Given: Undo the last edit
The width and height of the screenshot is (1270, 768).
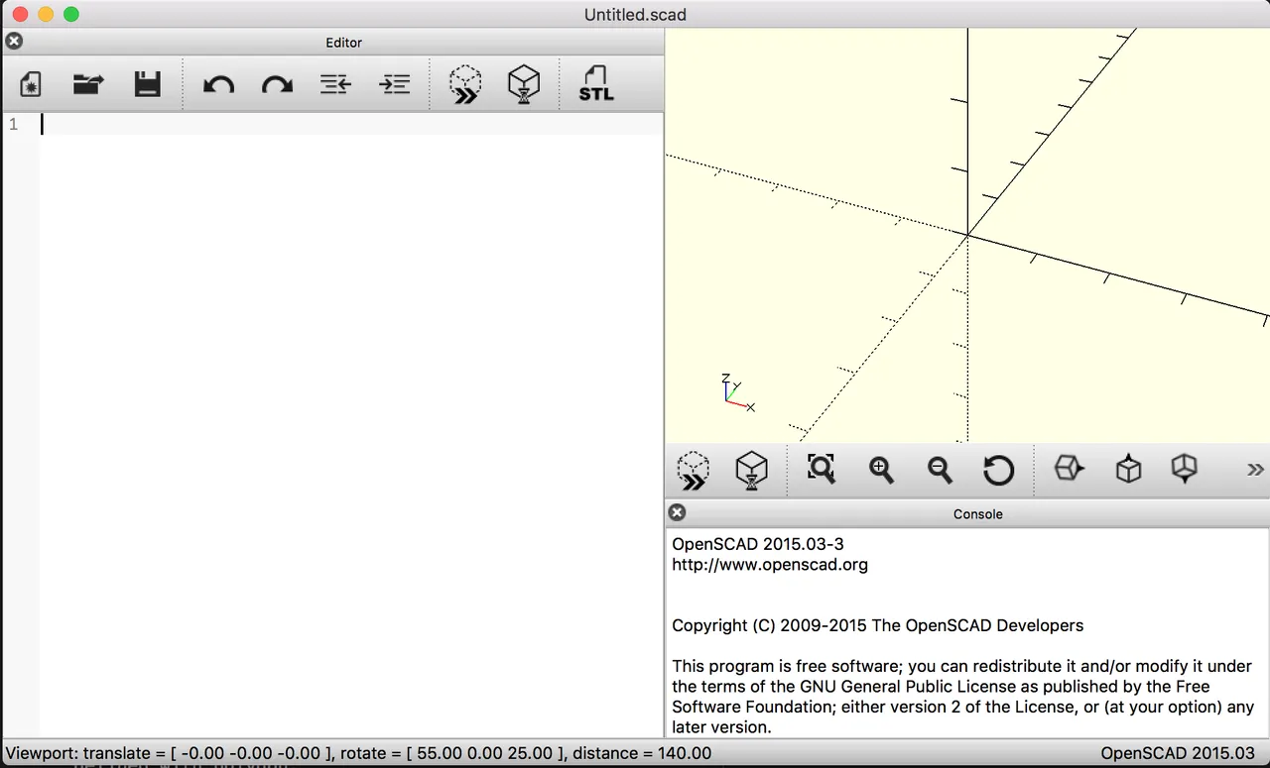Looking at the screenshot, I should [x=218, y=84].
